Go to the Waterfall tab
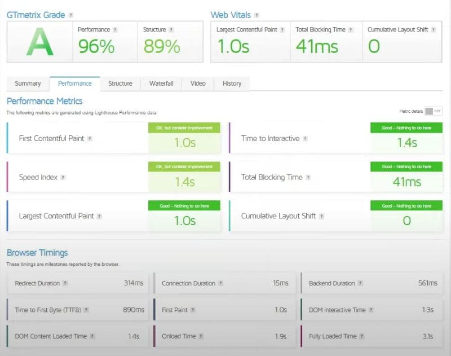Image resolution: width=451 pixels, height=356 pixels. (161, 83)
